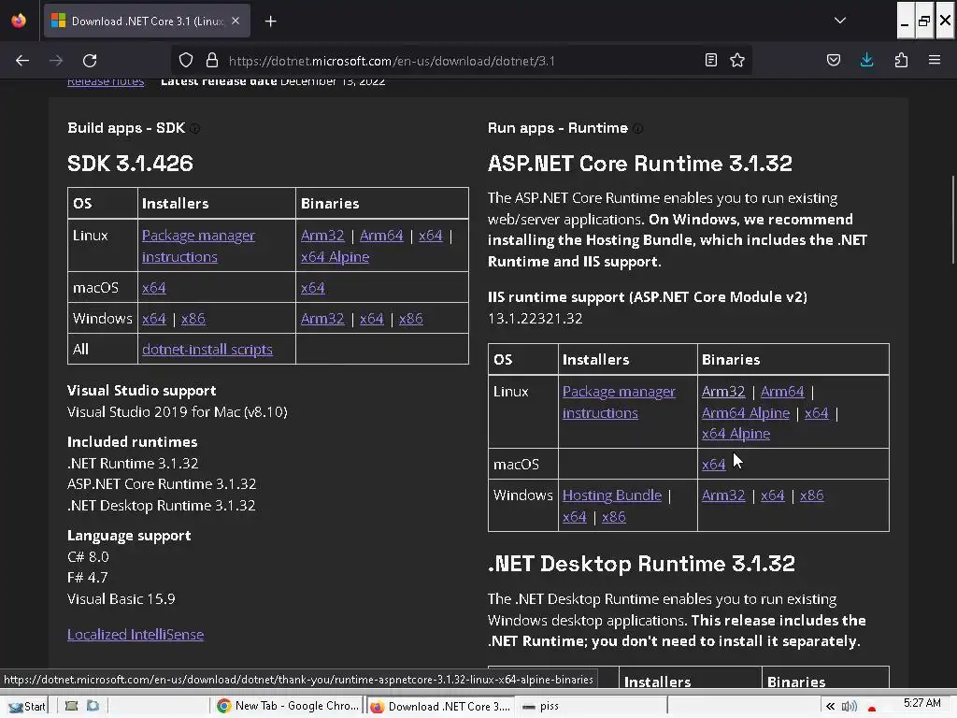Download ASP.NET Runtime Linux x64 Alpine binaries

[736, 434]
